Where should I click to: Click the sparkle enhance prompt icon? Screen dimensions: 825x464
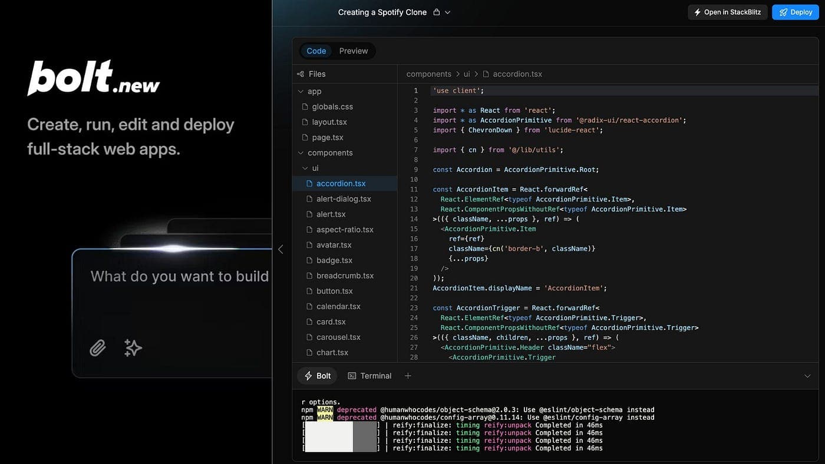point(133,348)
